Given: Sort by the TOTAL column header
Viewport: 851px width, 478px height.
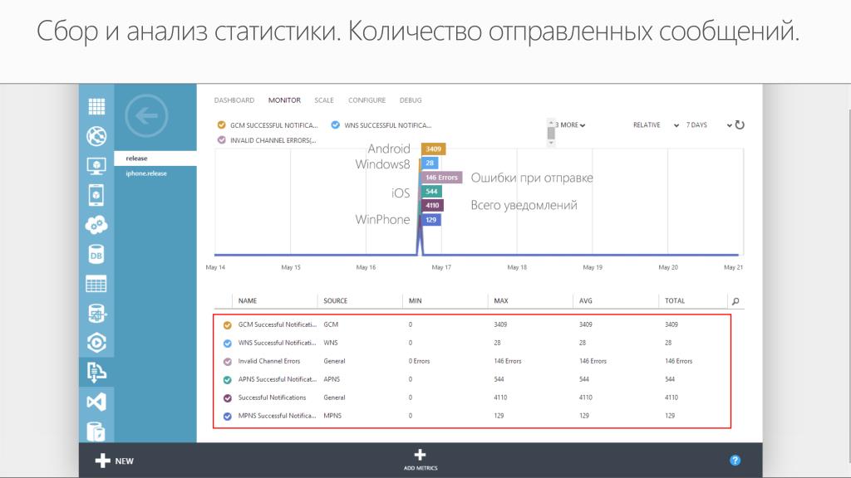Looking at the screenshot, I should (675, 300).
